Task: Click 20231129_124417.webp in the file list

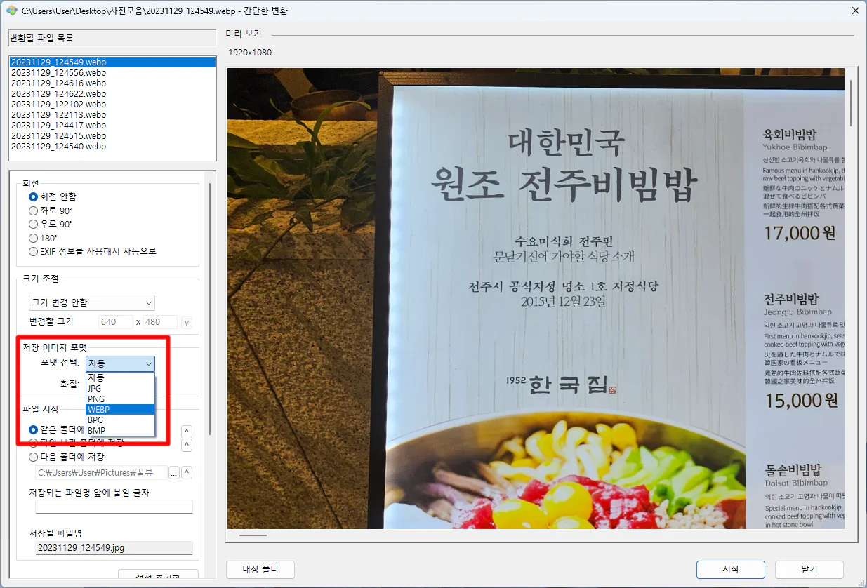Action: pyautogui.click(x=112, y=126)
